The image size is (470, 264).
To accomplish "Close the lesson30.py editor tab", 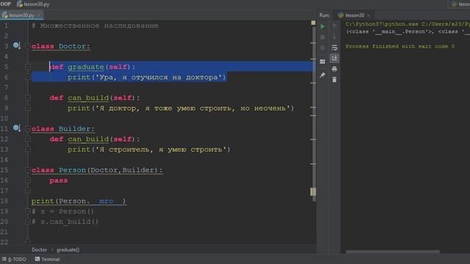I will tap(39, 15).
